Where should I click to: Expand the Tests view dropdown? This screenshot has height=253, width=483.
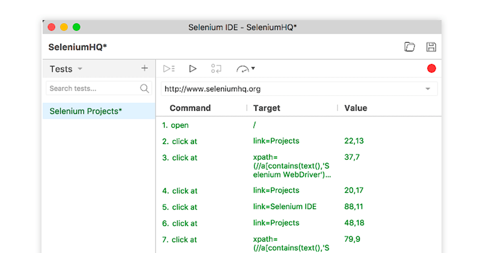(x=80, y=69)
